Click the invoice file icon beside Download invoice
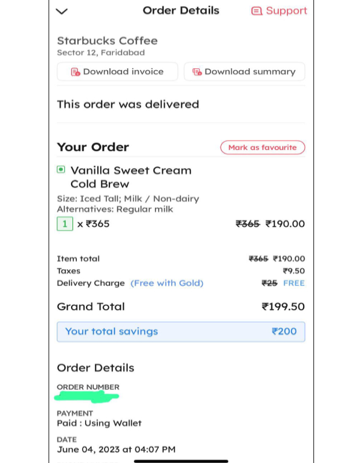 [x=75, y=71]
